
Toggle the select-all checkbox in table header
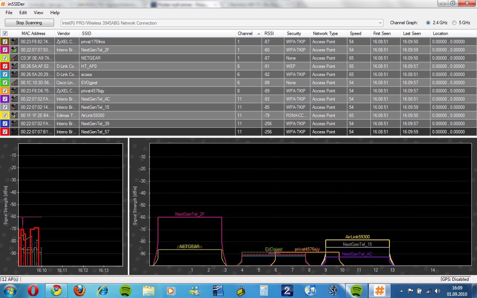(5, 34)
